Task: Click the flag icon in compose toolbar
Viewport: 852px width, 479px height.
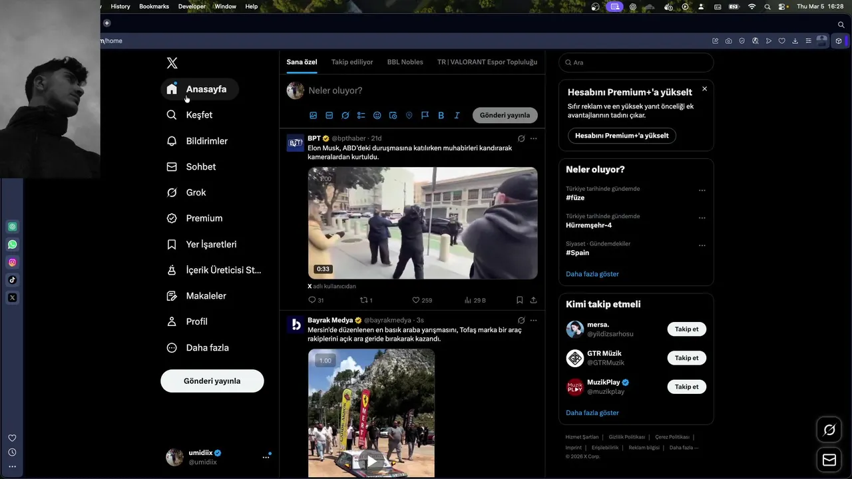Action: click(x=425, y=115)
